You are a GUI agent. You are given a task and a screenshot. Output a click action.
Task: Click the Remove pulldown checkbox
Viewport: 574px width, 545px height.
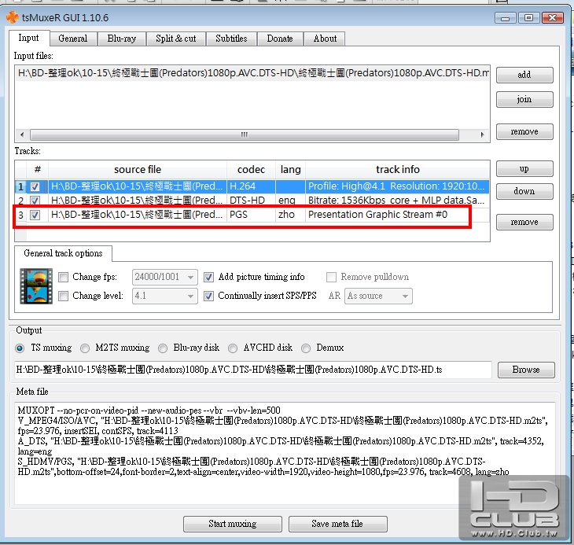click(x=331, y=277)
